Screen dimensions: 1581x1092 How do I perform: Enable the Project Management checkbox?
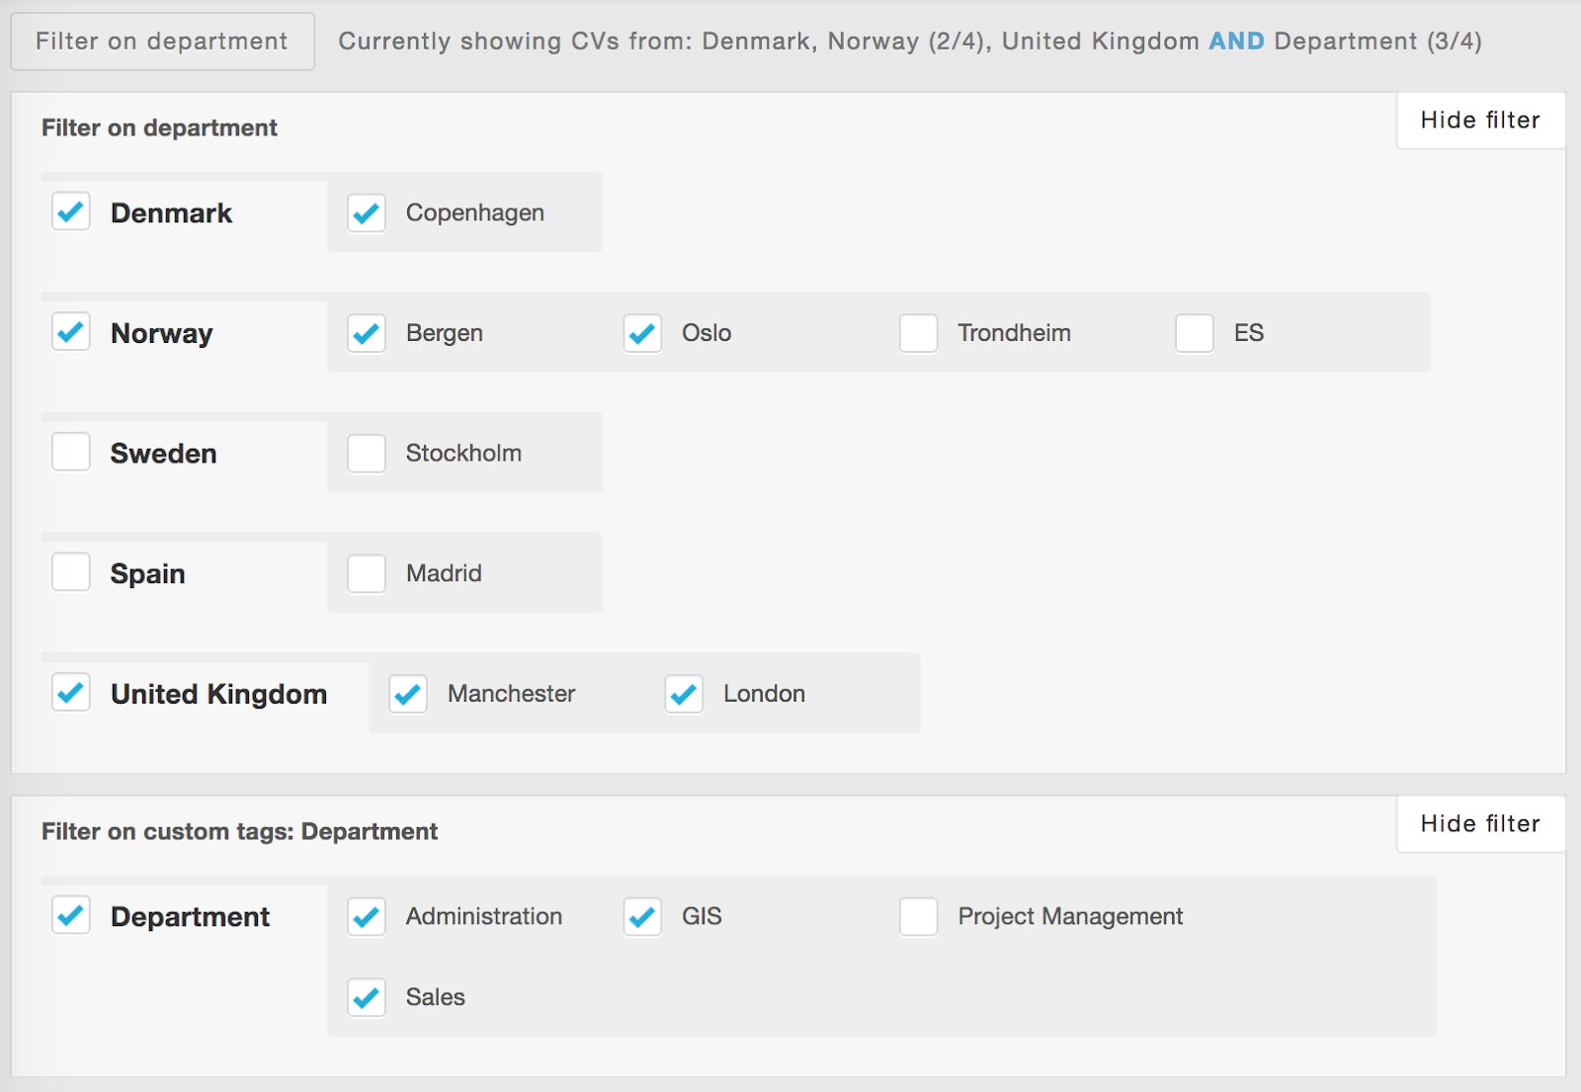click(x=918, y=916)
